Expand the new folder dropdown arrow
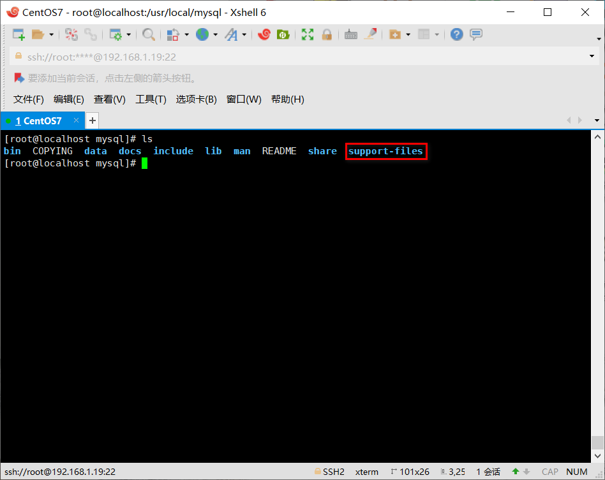This screenshot has width=605, height=480. coord(408,34)
